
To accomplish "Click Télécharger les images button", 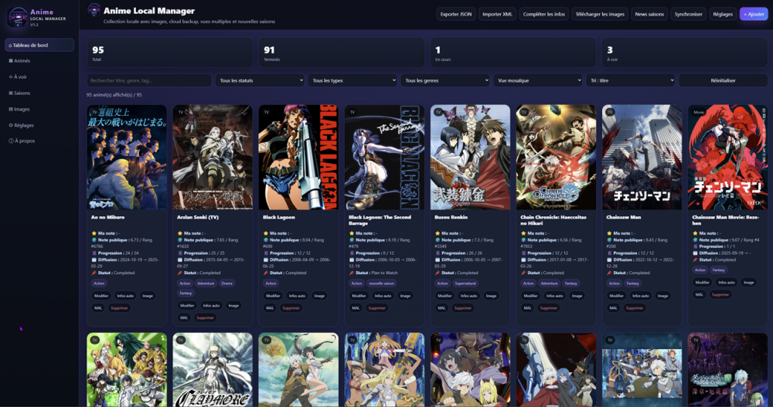I will 600,15.
